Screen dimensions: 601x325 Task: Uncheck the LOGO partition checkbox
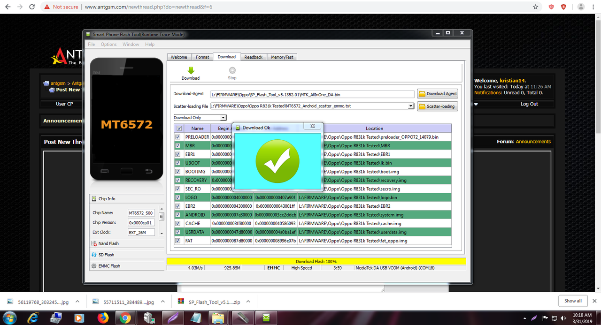pyautogui.click(x=177, y=197)
